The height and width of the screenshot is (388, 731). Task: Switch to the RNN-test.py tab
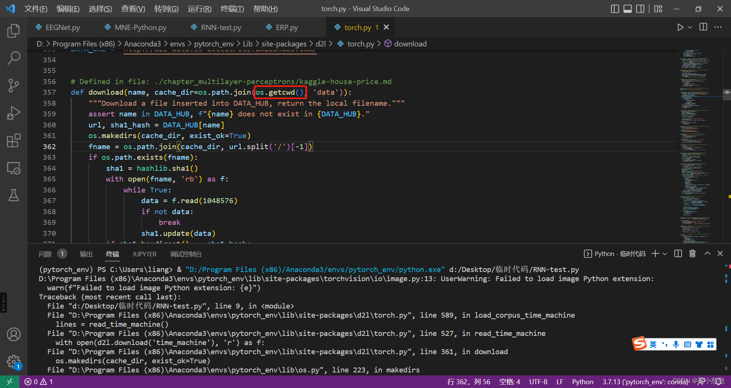221,27
